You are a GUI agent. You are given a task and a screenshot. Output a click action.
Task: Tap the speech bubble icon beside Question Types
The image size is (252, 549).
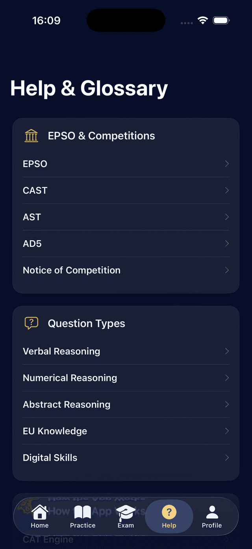coord(31,323)
